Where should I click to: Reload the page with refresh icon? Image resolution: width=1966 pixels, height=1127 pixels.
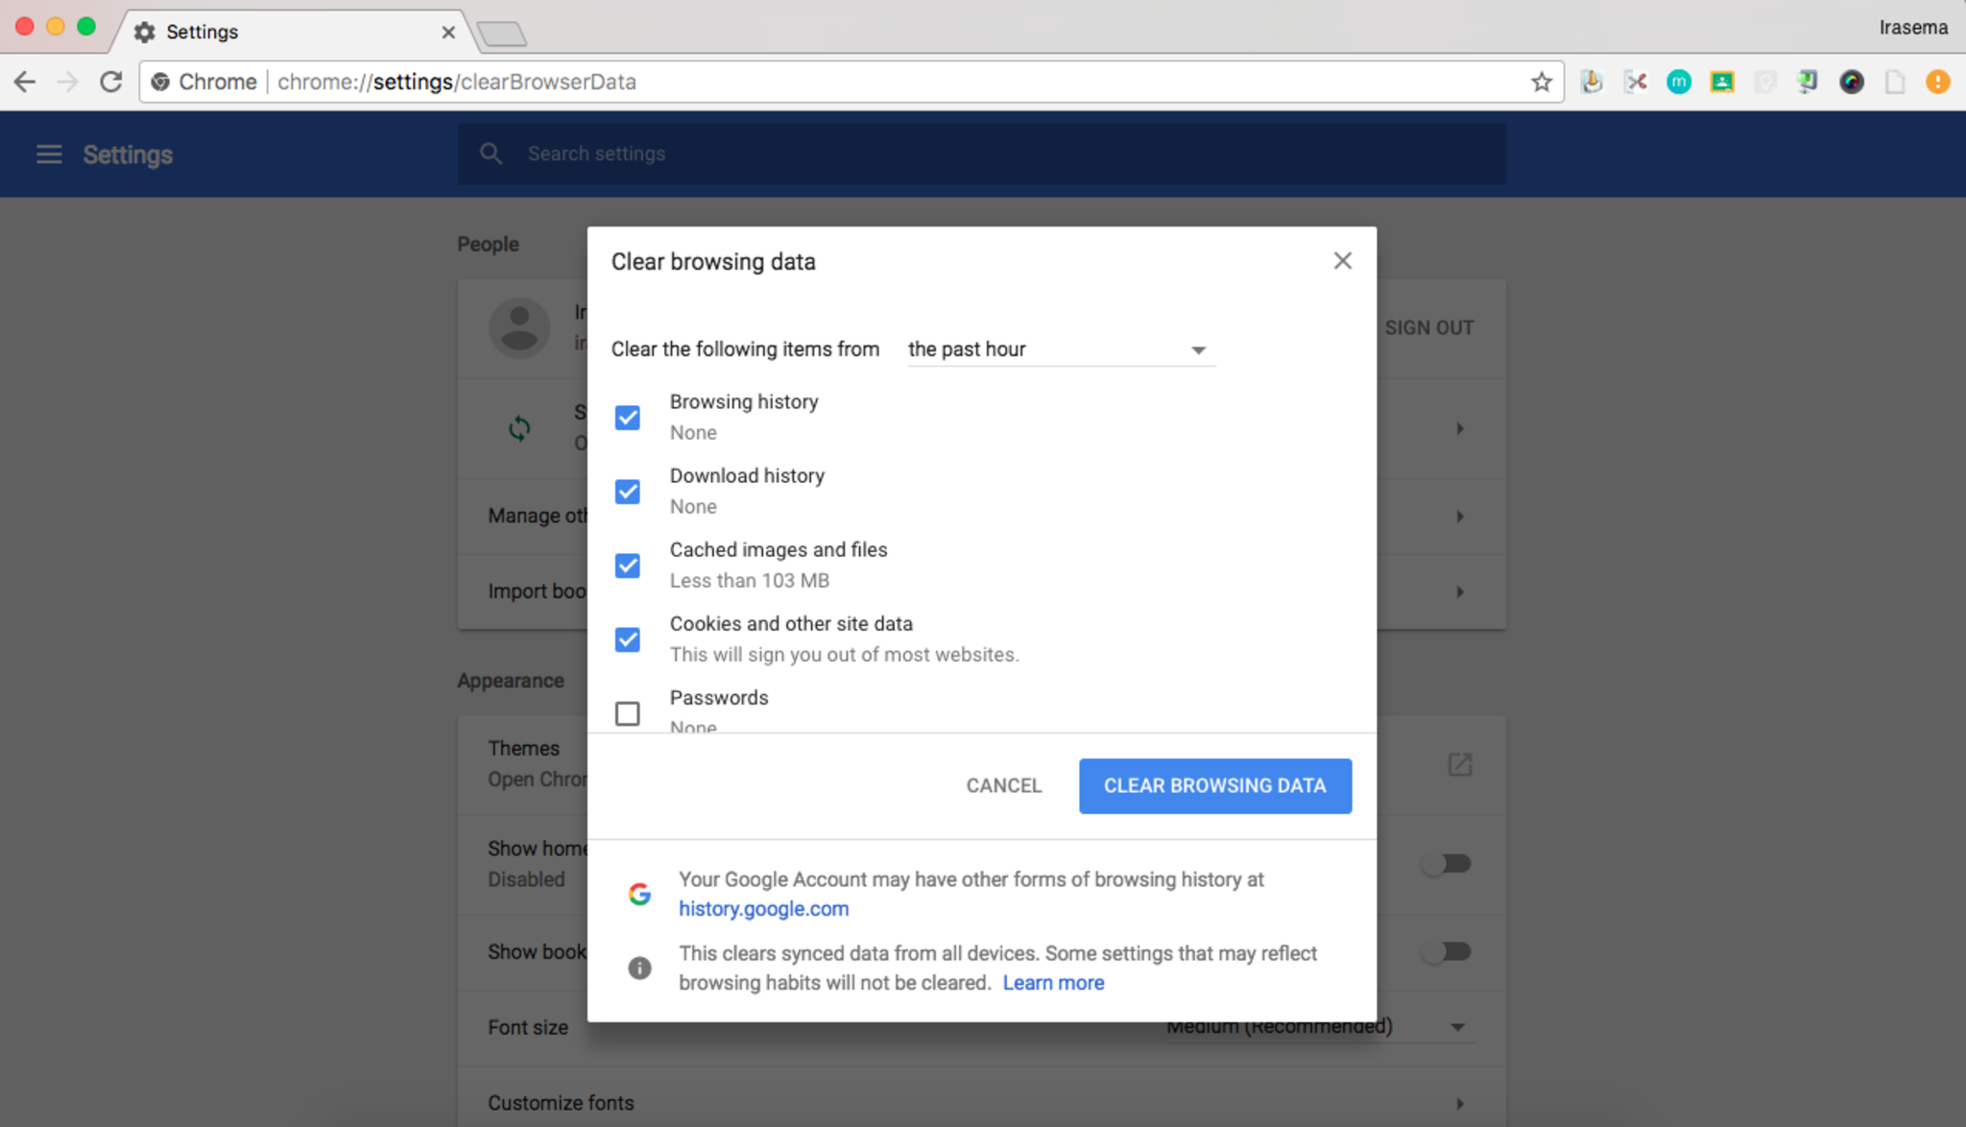coord(111,83)
